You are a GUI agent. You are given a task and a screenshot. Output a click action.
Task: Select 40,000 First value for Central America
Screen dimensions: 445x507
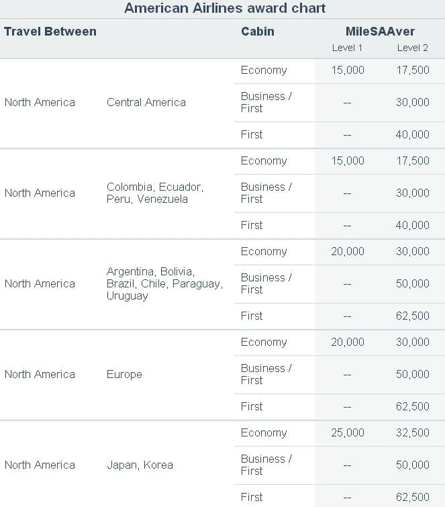[412, 134]
